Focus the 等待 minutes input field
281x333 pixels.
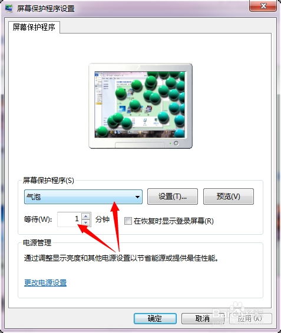click(70, 219)
